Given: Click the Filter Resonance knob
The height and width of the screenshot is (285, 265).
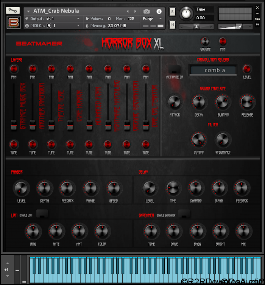Looking at the screenshot, I should coord(223,140).
